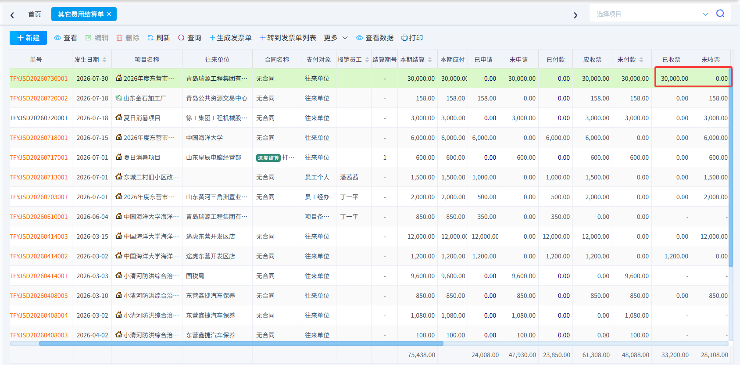740x365 pixels.
Task: Click 转到发票单列表 button
Action: [x=288, y=38]
